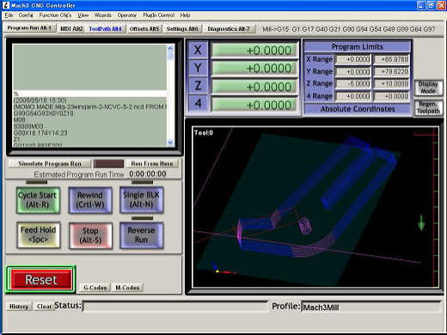Toggle Single BLK mode
This screenshot has height=335, width=447.
tap(142, 199)
